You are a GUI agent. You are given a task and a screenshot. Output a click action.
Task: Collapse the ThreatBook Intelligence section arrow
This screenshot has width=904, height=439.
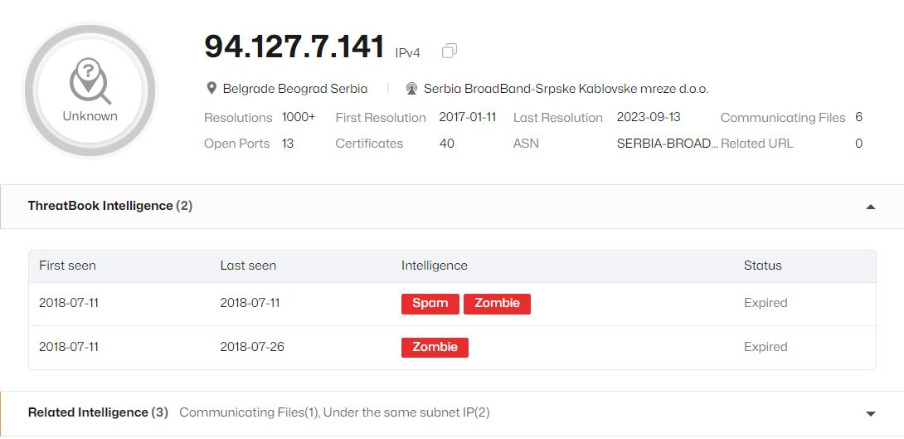click(871, 207)
